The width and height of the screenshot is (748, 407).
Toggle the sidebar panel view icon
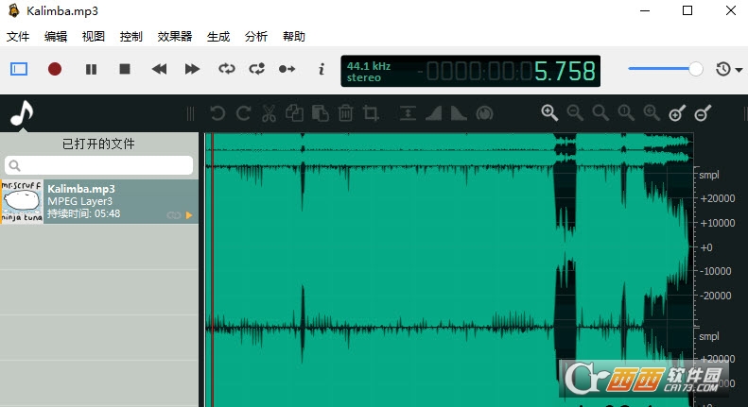[x=19, y=69]
